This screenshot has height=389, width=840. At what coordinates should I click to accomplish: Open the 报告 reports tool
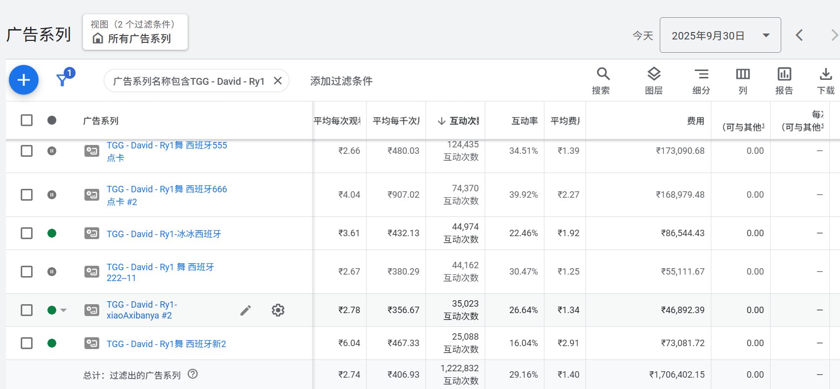pos(784,81)
